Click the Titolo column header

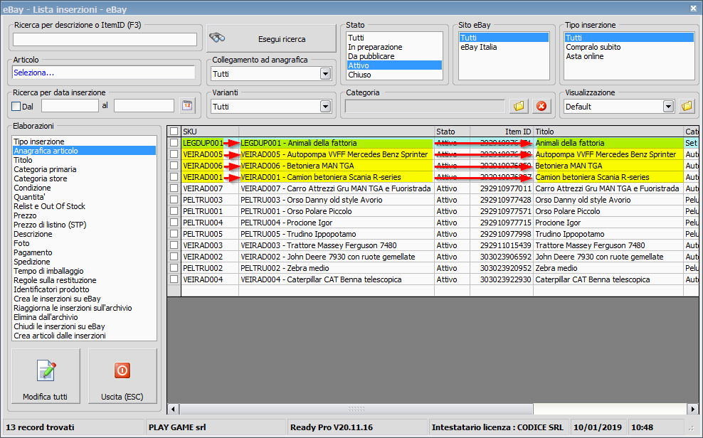click(x=608, y=132)
